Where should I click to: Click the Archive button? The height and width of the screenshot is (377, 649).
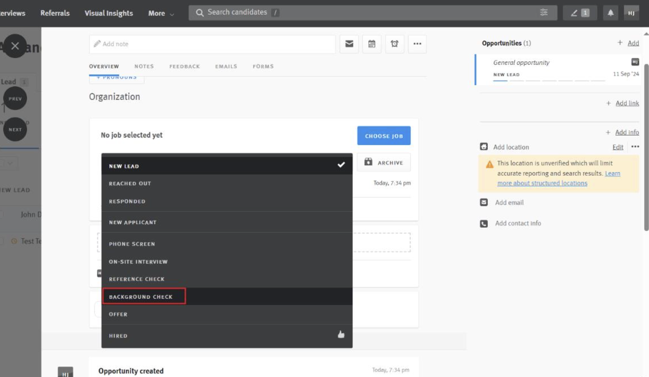[x=384, y=162]
